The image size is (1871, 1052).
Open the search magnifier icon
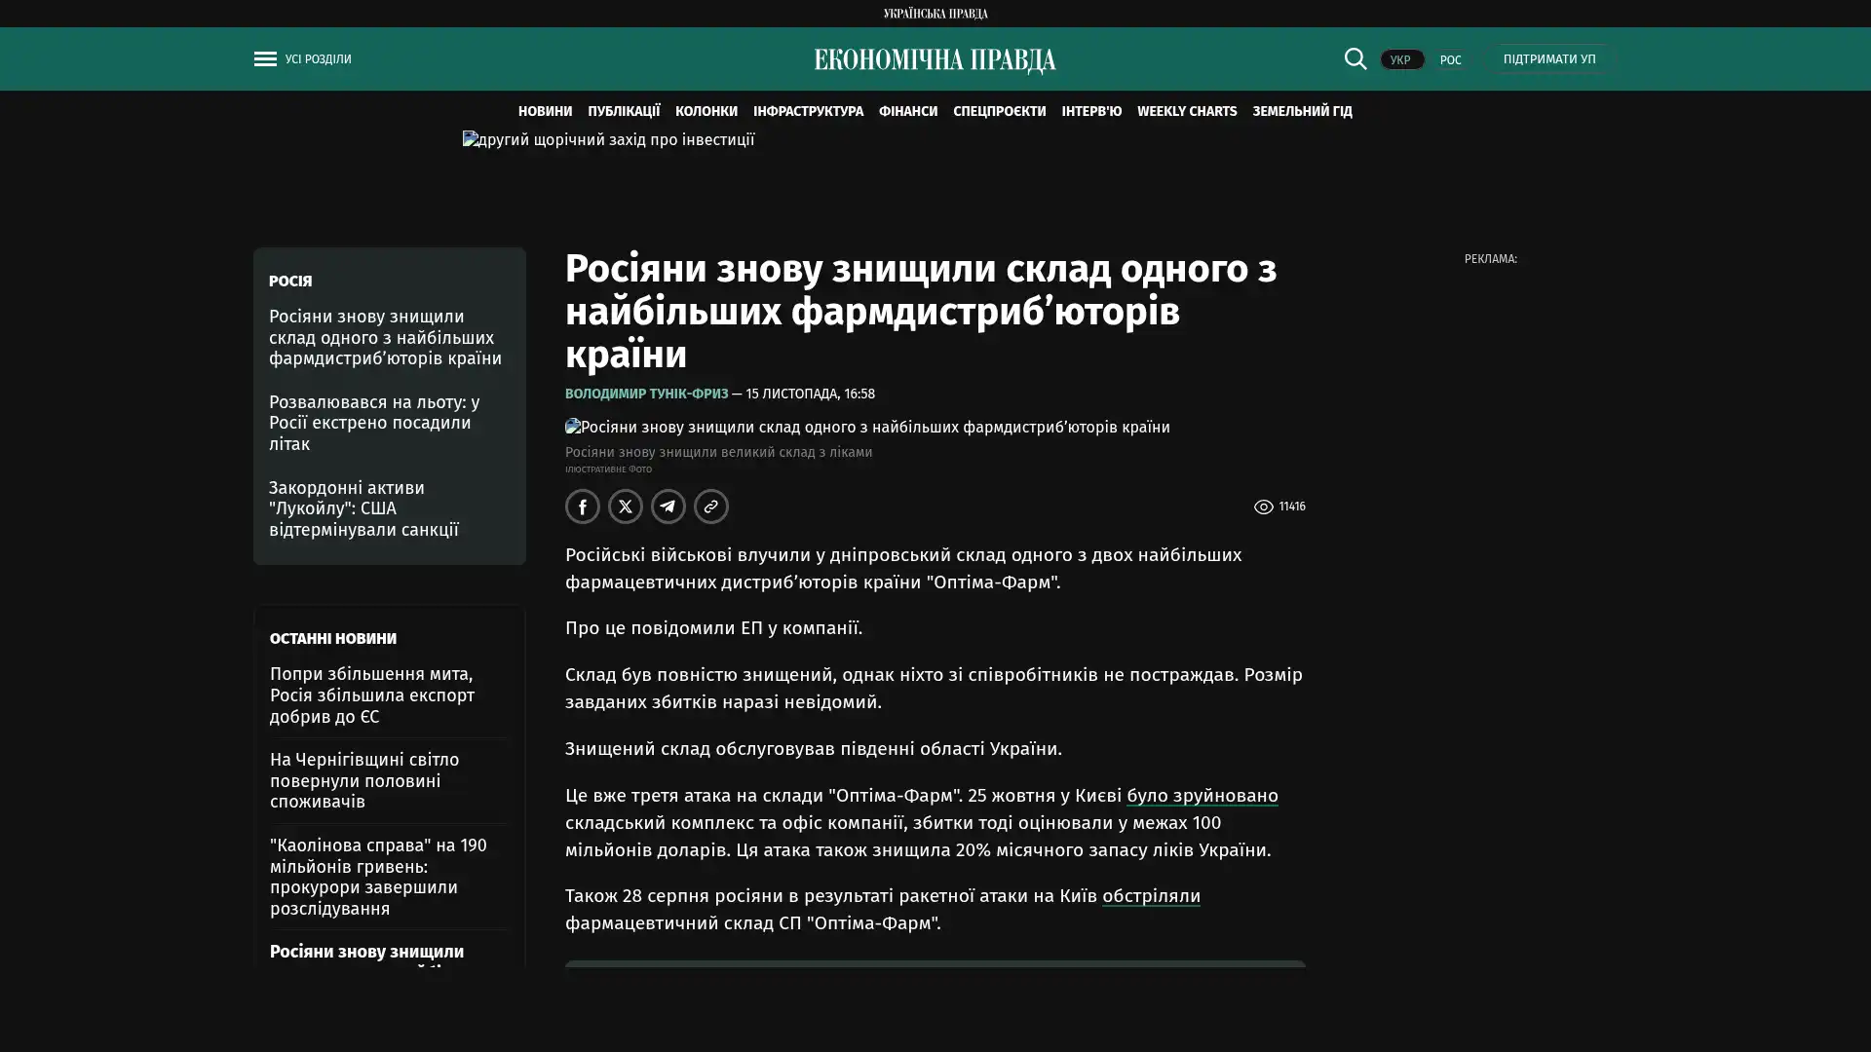pos(1355,58)
